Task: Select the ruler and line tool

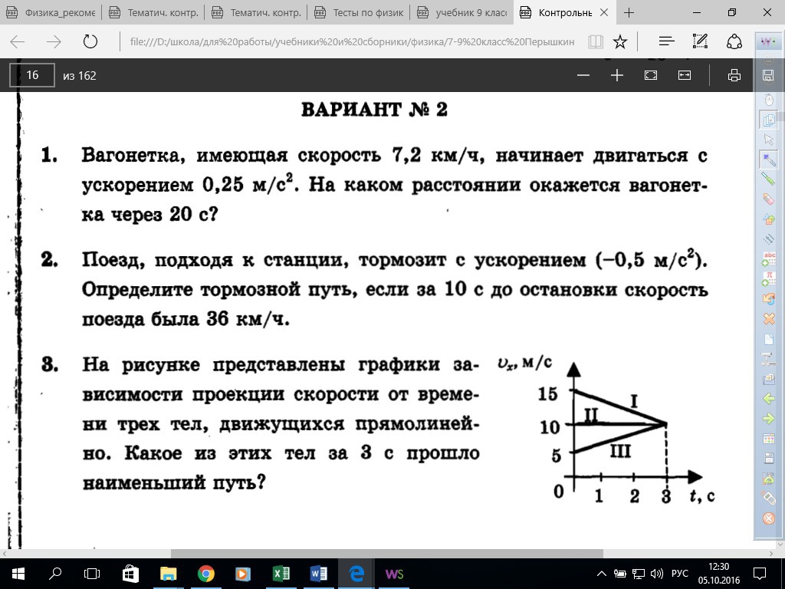Action: 768,239
